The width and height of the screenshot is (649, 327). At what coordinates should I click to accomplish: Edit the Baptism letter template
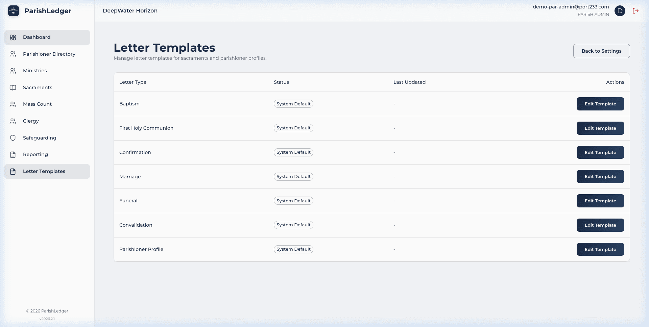coord(600,104)
